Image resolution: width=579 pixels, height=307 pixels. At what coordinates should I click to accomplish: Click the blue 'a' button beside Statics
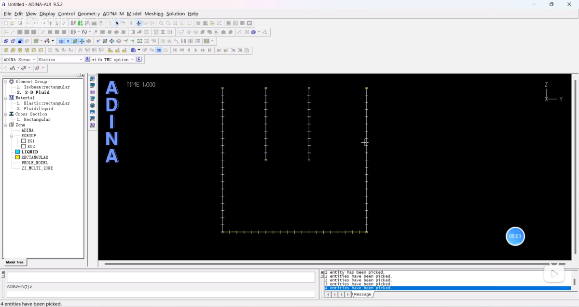tap(87, 59)
